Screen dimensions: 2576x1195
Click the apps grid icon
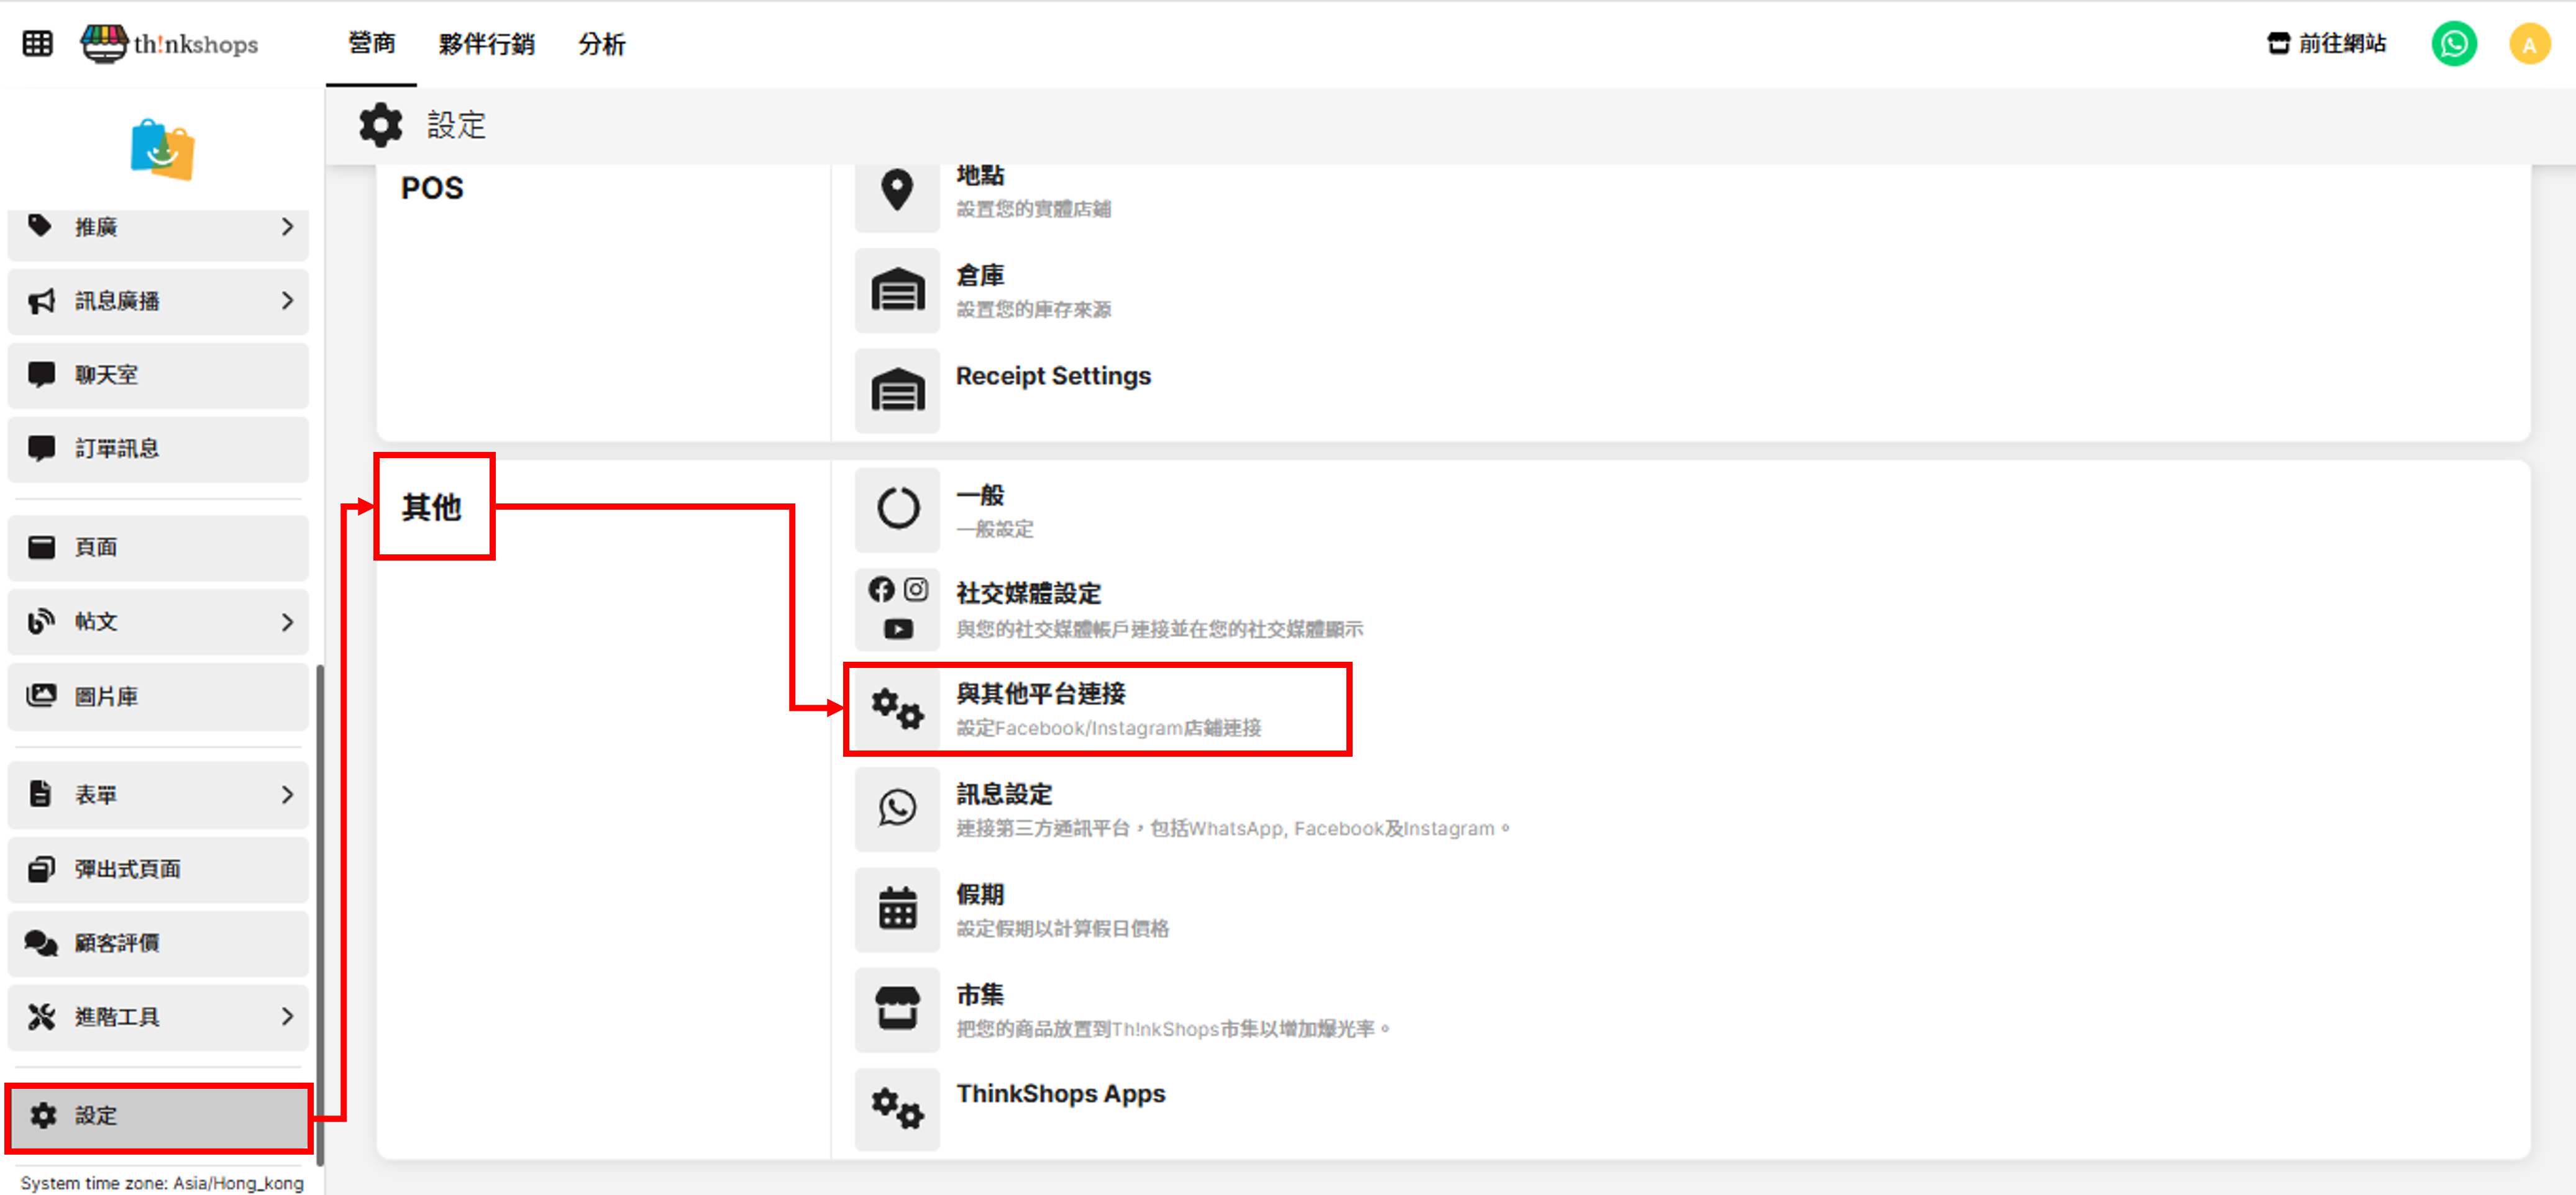37,43
